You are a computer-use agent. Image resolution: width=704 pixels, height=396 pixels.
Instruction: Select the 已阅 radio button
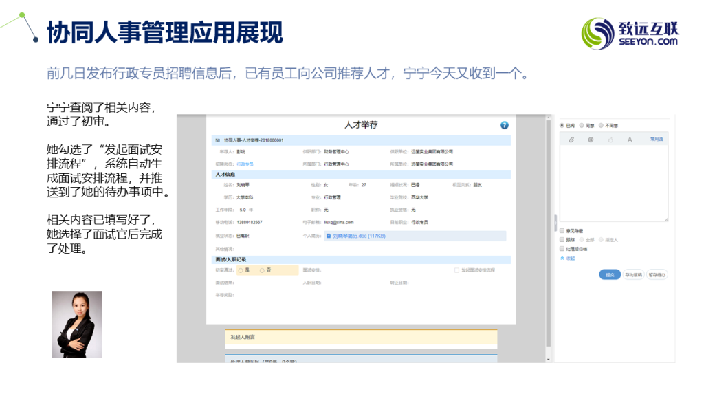(x=562, y=126)
